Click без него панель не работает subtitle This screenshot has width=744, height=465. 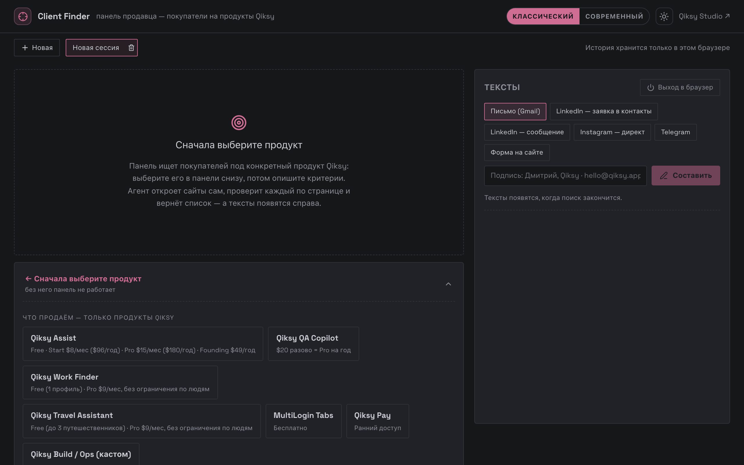70,290
